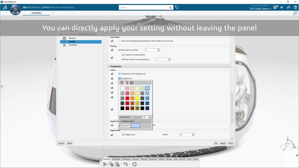Switch to the Review tab

pos(169,159)
